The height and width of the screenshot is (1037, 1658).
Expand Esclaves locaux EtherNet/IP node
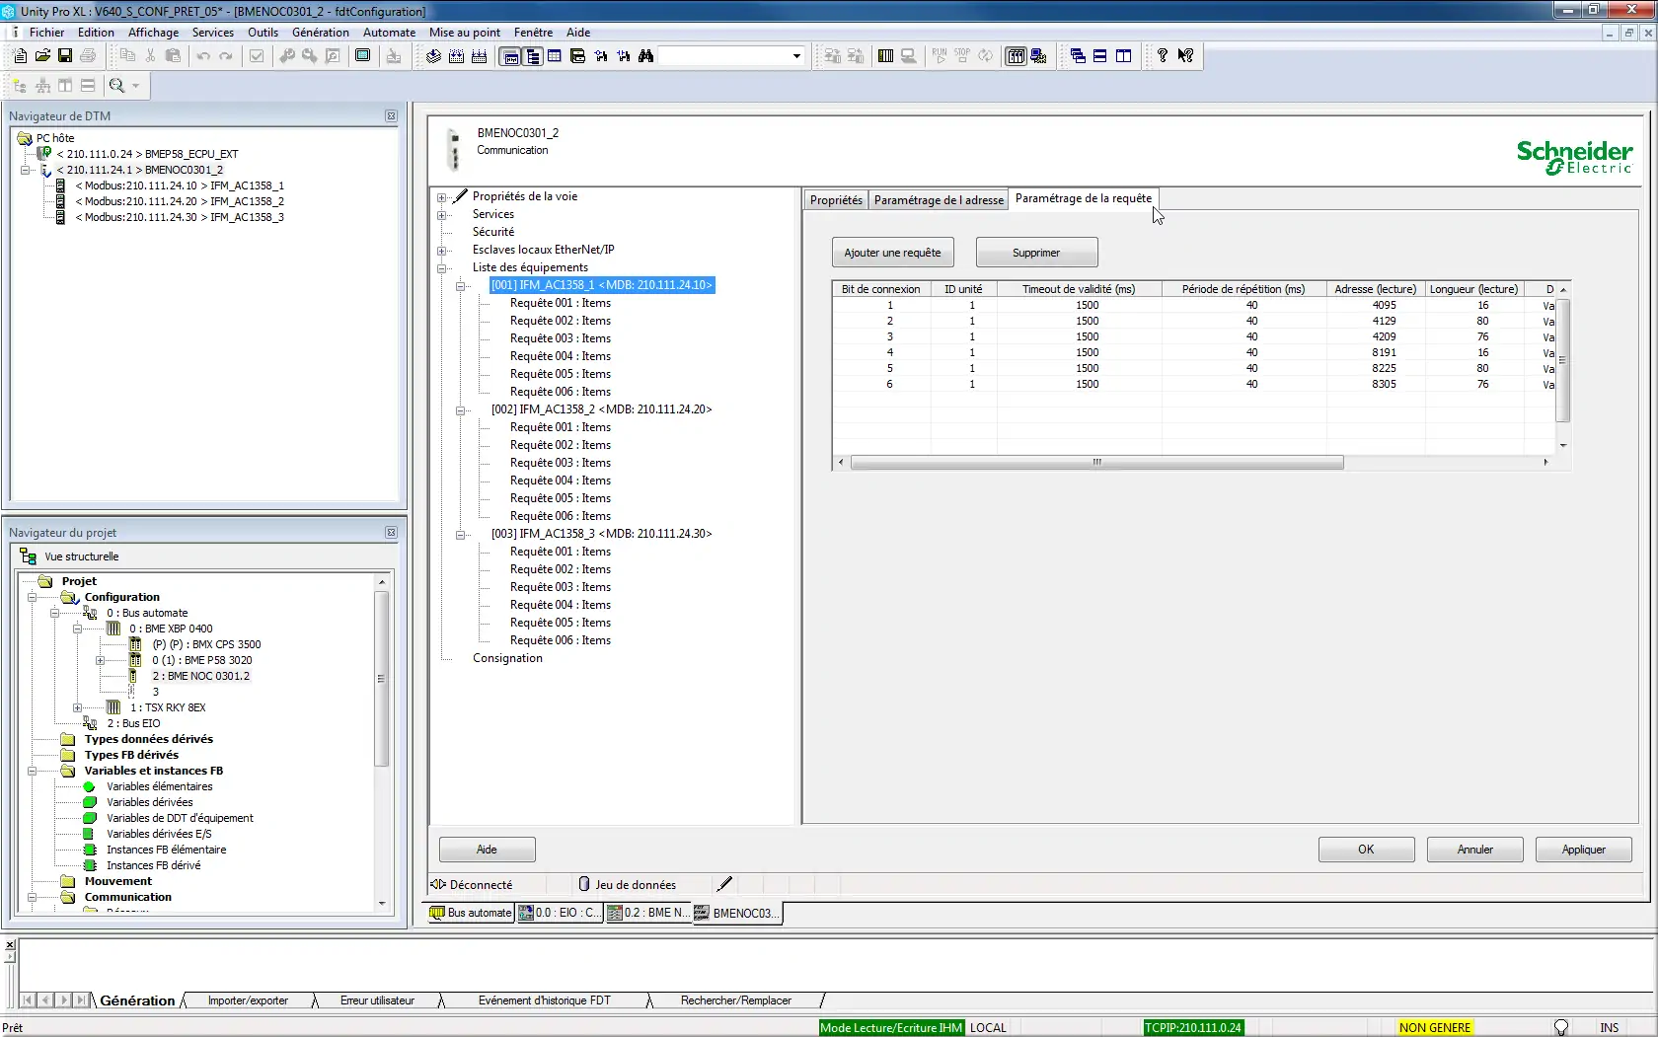[x=442, y=250]
